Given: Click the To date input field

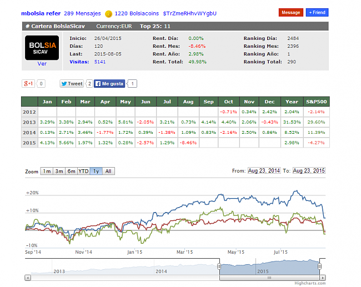Looking at the screenshot, I should 309,170.
